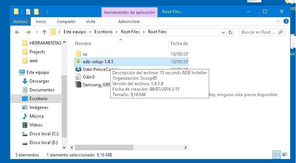Click the search magnifier icon
This screenshot has width=296, height=163.
(281, 32)
